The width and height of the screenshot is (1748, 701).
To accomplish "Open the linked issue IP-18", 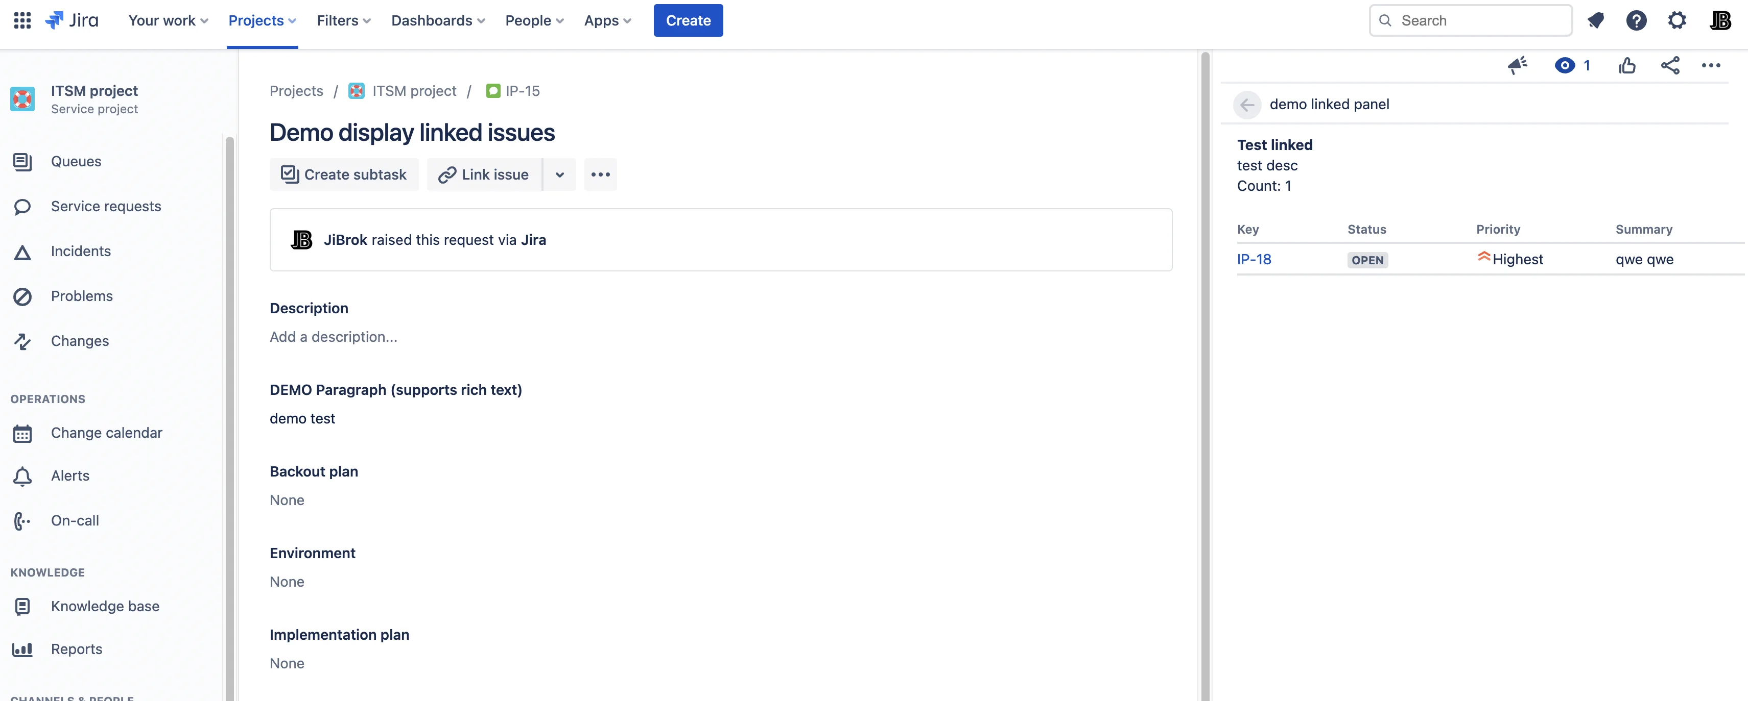I will [1254, 259].
